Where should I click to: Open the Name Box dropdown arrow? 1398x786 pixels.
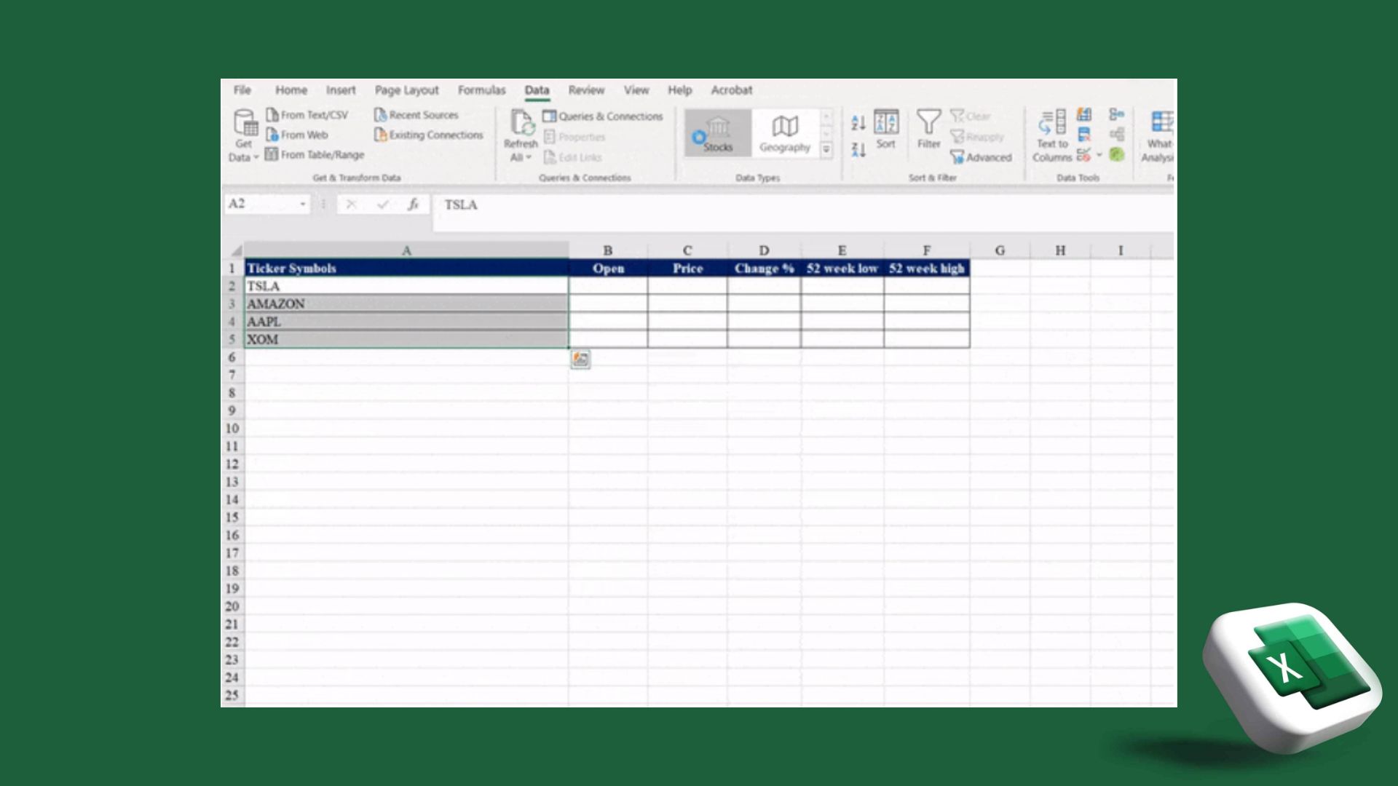303,205
